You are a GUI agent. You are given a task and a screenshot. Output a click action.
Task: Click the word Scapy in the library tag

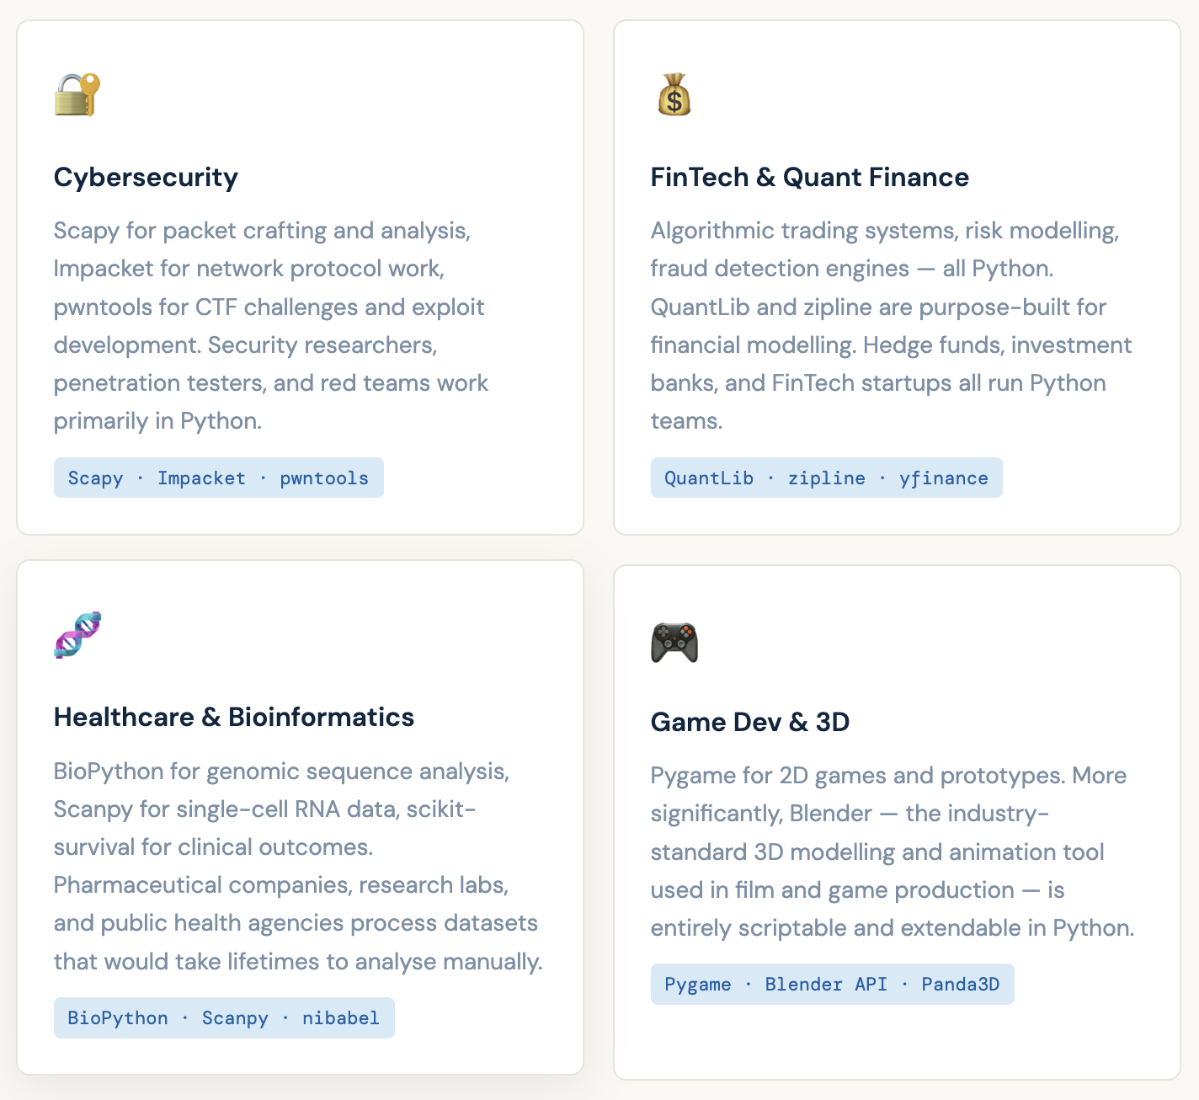[x=95, y=478]
